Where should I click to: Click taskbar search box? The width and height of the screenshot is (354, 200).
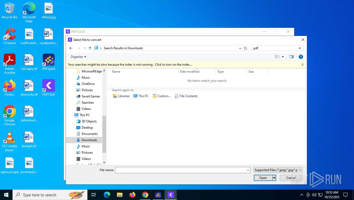click(49, 195)
